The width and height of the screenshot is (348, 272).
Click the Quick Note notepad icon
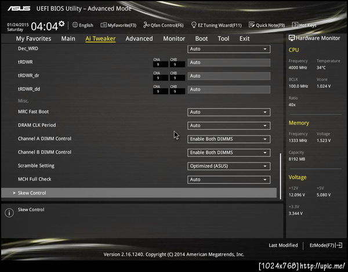pyautogui.click(x=252, y=25)
